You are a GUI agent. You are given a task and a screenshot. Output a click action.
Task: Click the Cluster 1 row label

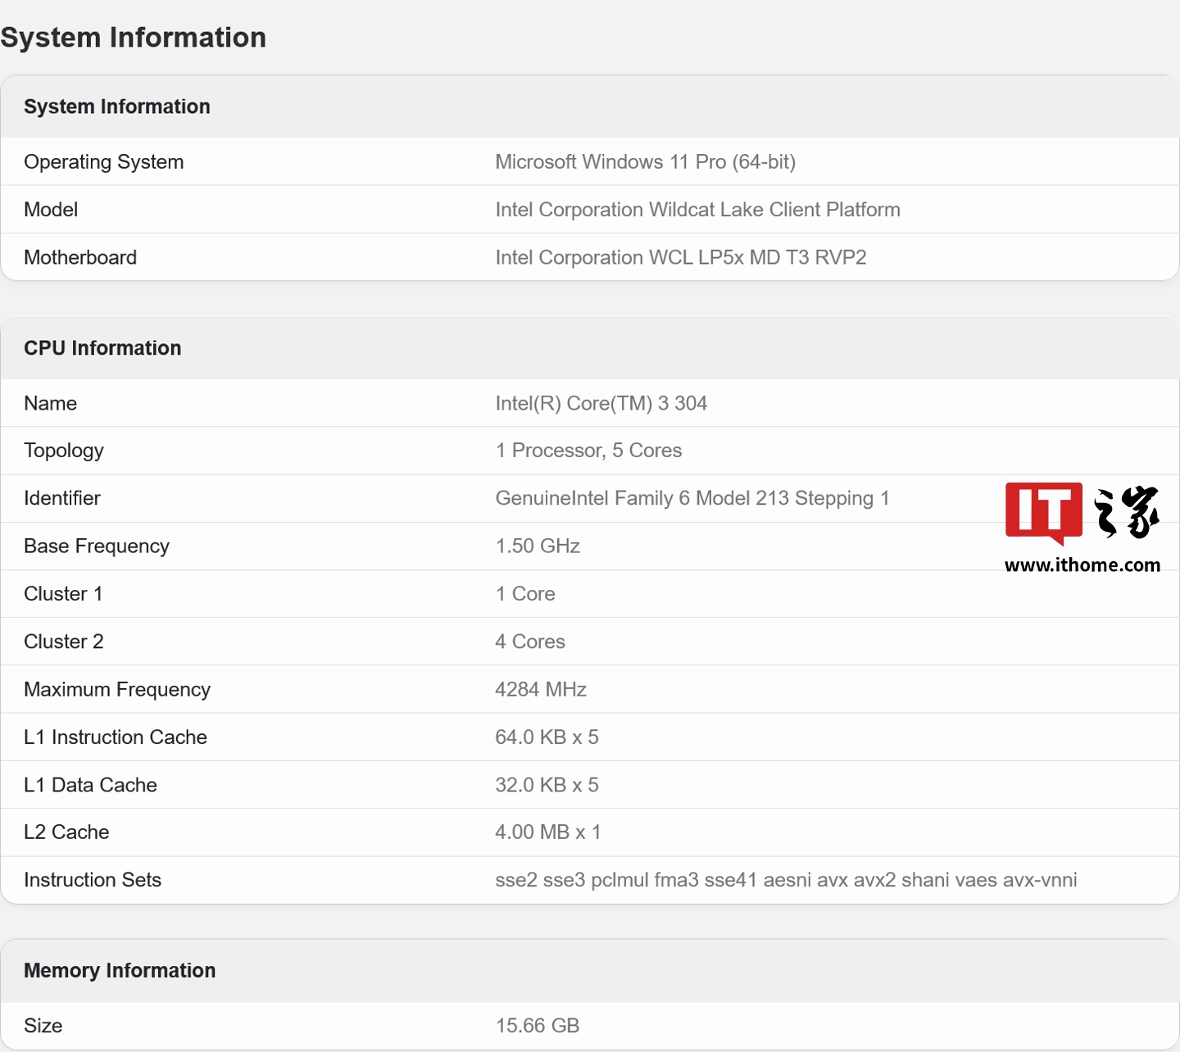(63, 594)
